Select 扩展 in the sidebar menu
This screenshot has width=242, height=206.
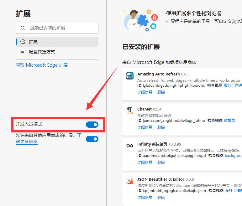(x=57, y=42)
